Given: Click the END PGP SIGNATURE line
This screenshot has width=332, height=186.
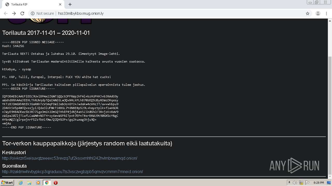Looking at the screenshot, I should [27, 127].
